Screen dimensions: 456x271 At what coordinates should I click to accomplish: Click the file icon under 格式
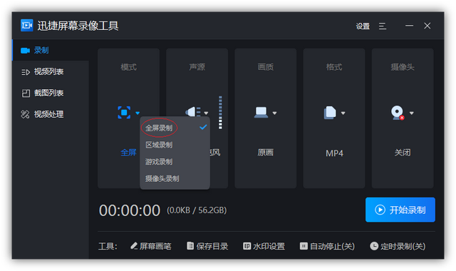pyautogui.click(x=330, y=113)
